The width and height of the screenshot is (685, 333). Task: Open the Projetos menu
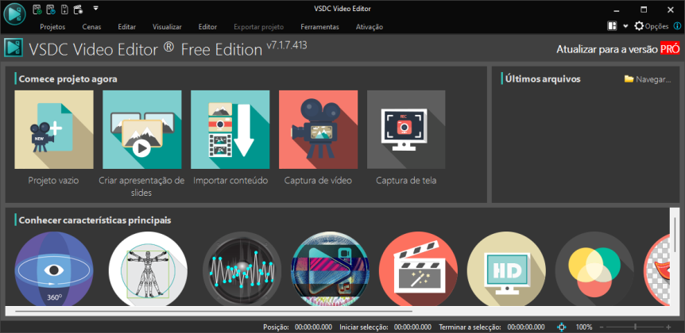(x=52, y=27)
